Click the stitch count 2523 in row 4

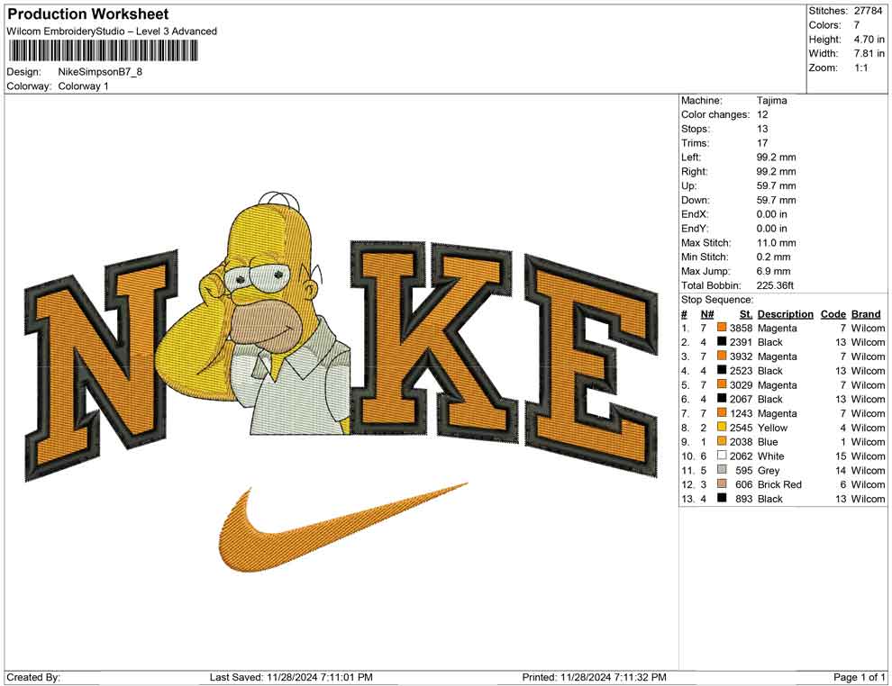(742, 371)
